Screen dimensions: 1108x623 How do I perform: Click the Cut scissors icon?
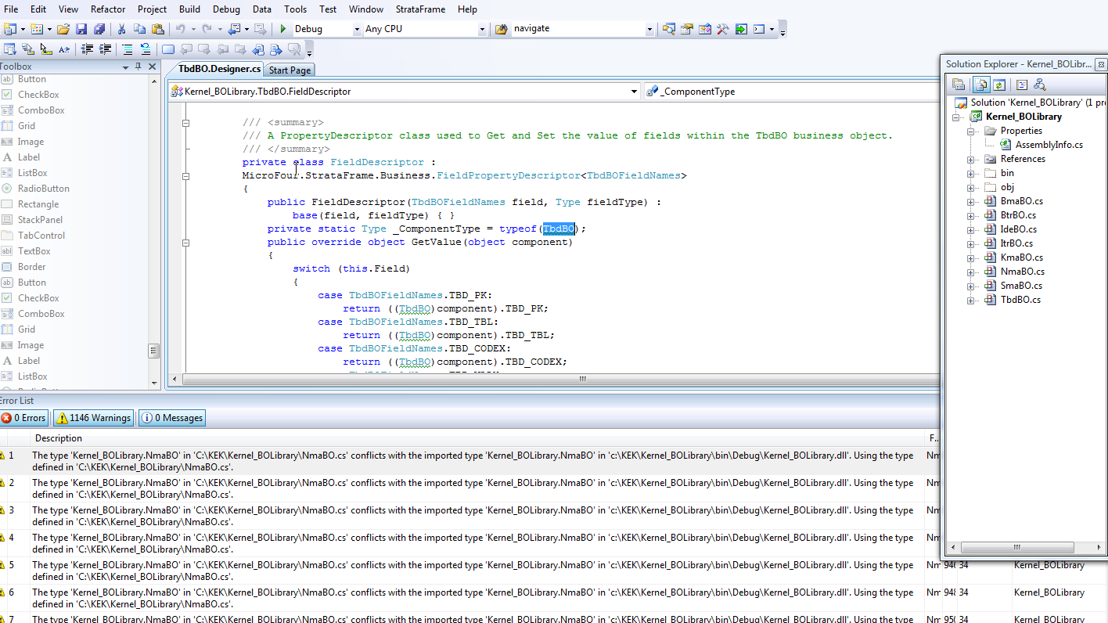(121, 29)
